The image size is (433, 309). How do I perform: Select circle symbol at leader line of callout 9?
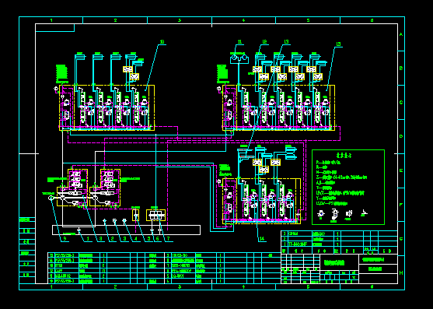[51, 198]
